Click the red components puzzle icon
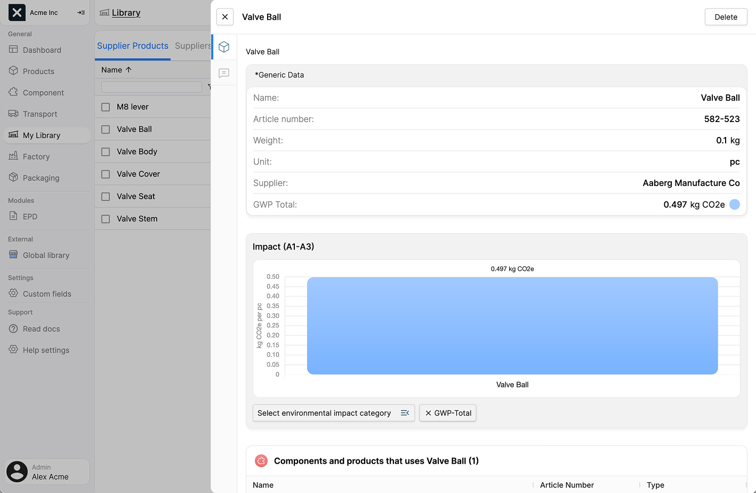This screenshot has width=756, height=493. [x=261, y=460]
